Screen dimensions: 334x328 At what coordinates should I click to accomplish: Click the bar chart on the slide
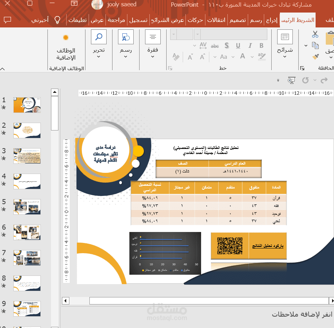165,253
